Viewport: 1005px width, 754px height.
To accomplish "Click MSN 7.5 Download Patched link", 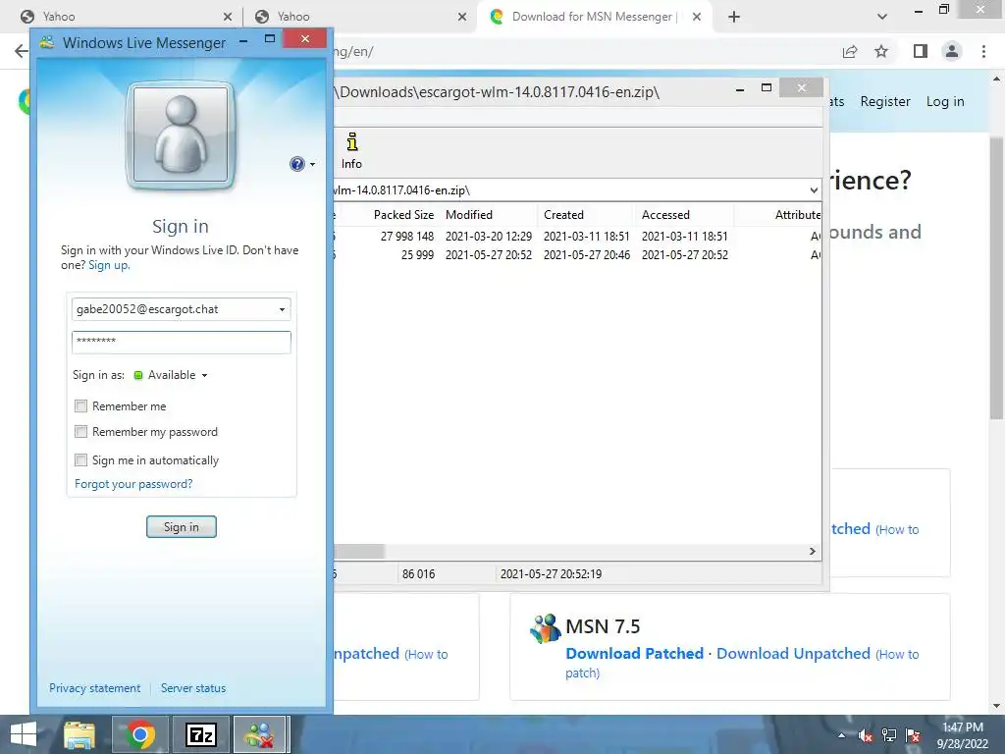I will tap(635, 653).
